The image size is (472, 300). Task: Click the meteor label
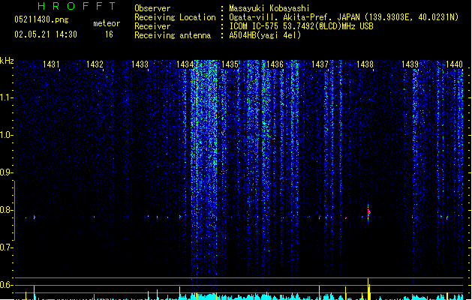[107, 23]
